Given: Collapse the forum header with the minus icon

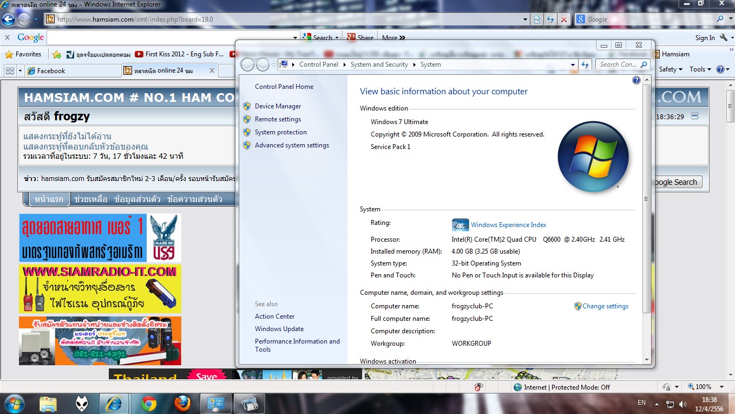Looking at the screenshot, I should pos(695,116).
